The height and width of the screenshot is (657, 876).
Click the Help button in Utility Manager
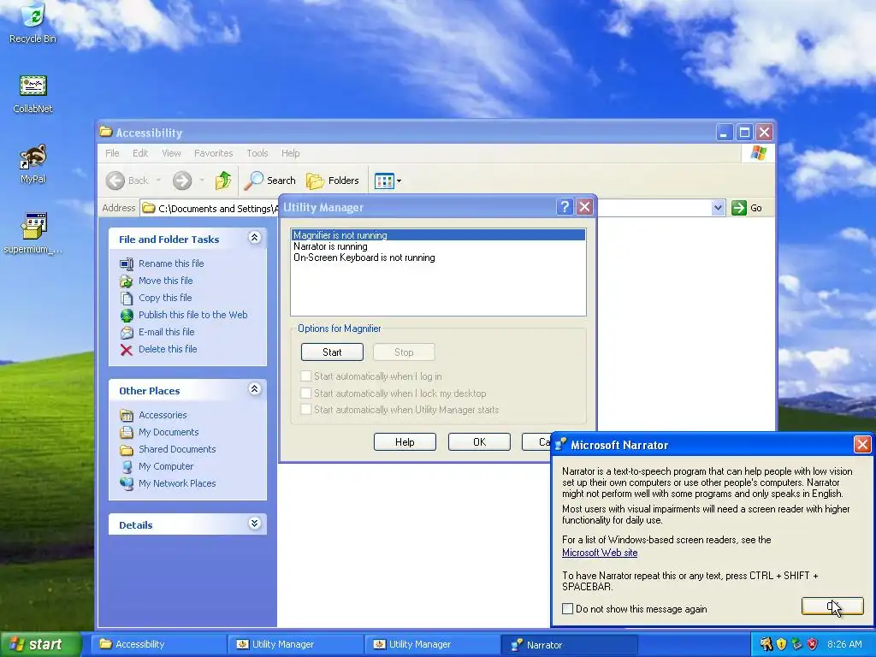[405, 442]
